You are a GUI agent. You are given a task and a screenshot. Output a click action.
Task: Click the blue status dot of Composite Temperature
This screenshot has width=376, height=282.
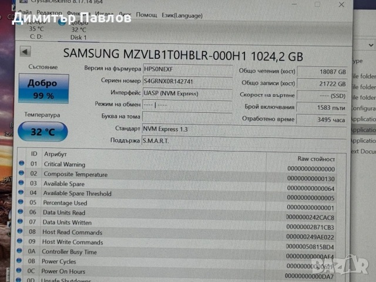click(21, 173)
